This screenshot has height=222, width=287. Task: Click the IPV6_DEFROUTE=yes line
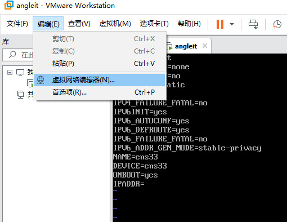coord(151,130)
